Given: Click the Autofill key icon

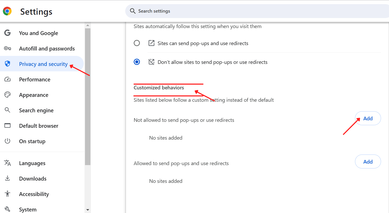Looking at the screenshot, I should (x=7, y=48).
